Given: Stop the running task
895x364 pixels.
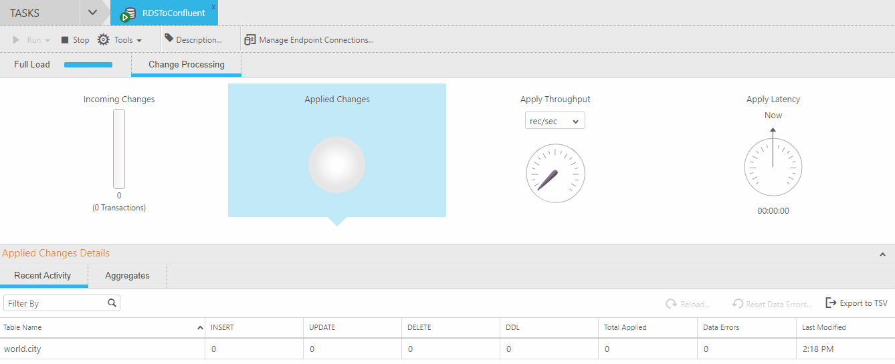Looking at the screenshot, I should (75, 40).
